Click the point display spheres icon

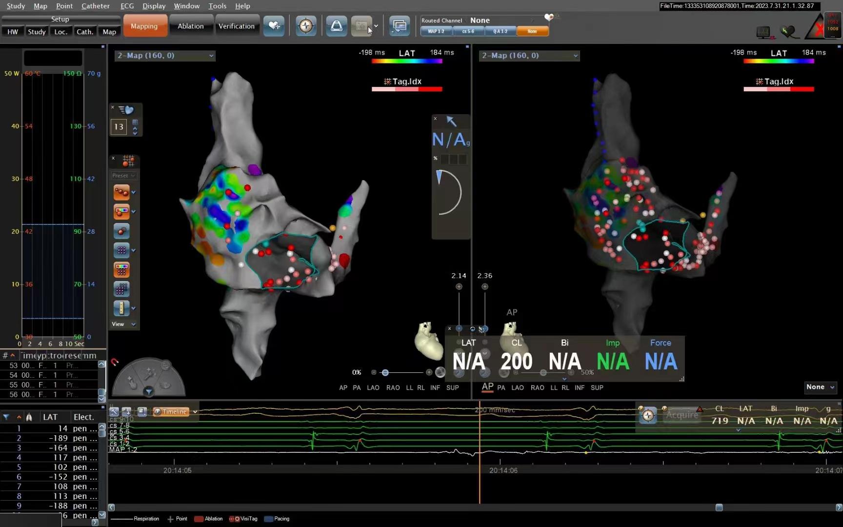pos(121,192)
